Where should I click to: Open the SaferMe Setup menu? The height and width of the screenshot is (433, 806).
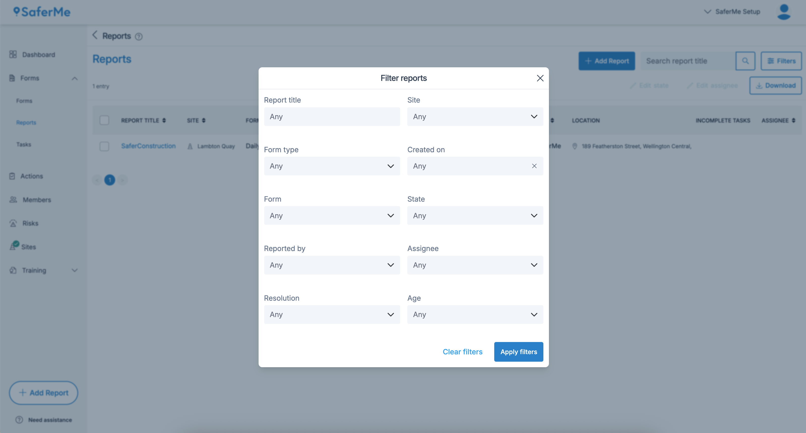[732, 12]
